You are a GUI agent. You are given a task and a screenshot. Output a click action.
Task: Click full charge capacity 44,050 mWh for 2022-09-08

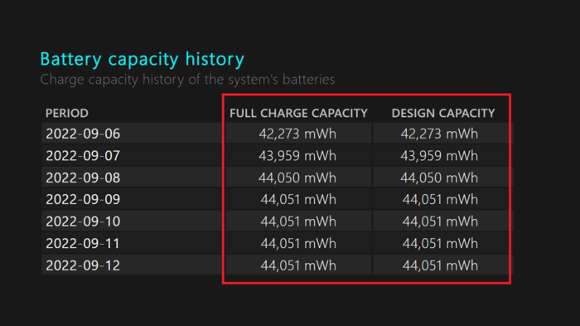(x=297, y=178)
